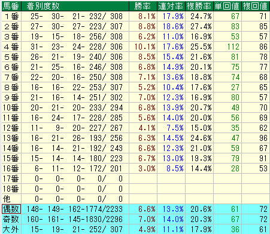Select the 大外 summary row label

[x=11, y=229]
